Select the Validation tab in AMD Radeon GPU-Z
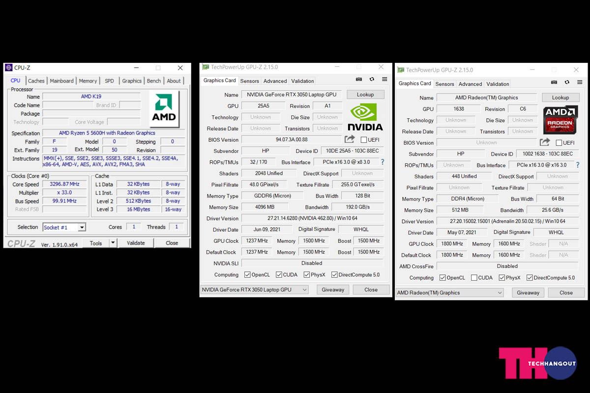Image resolution: width=590 pixels, height=393 pixels. (x=498, y=84)
